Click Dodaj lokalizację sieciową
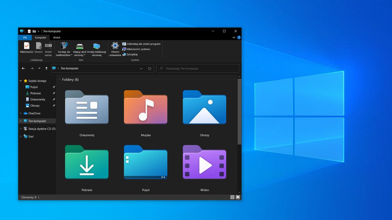This screenshot has height=220, width=392. [x=96, y=49]
